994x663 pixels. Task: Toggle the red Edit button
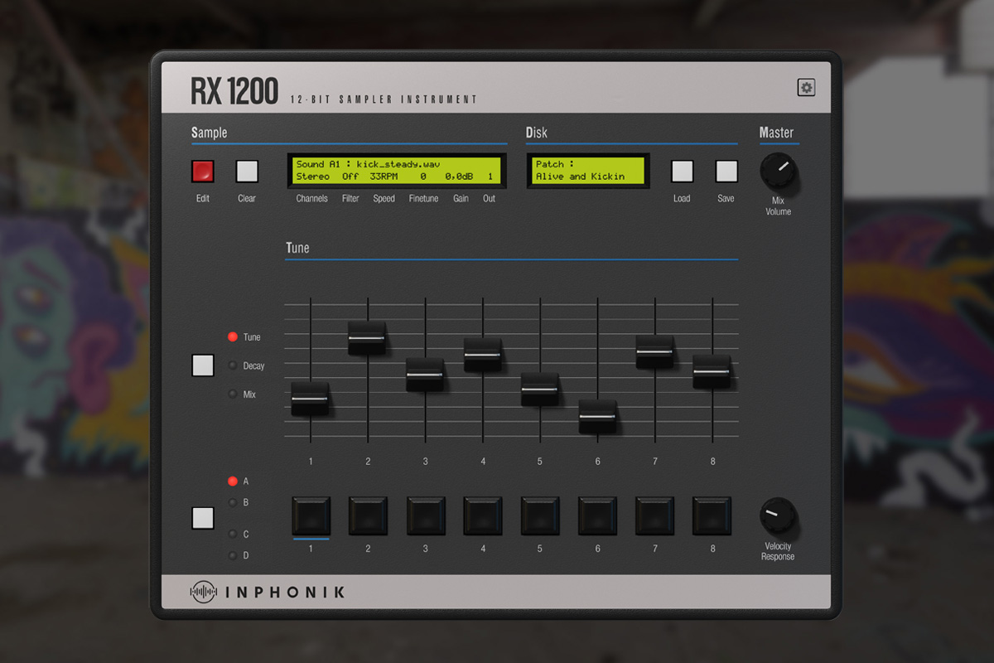pyautogui.click(x=203, y=172)
